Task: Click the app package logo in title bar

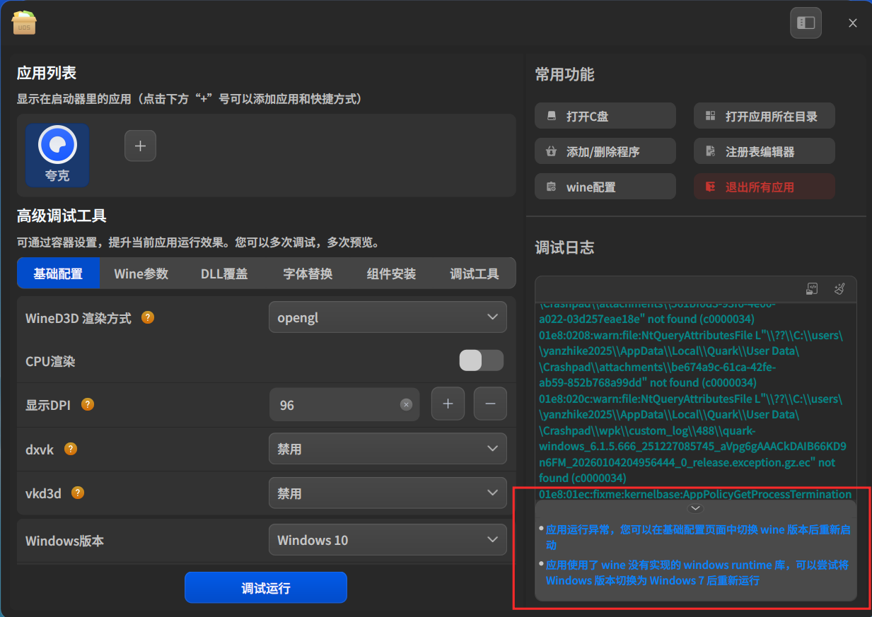Action: point(24,23)
